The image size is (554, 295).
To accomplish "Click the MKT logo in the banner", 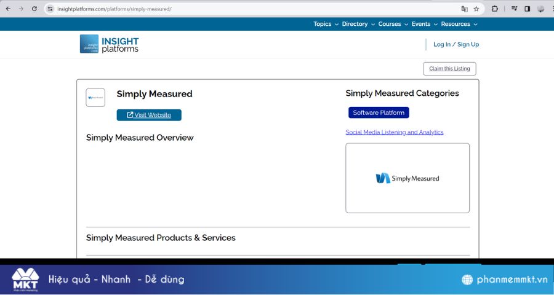I will click(25, 280).
